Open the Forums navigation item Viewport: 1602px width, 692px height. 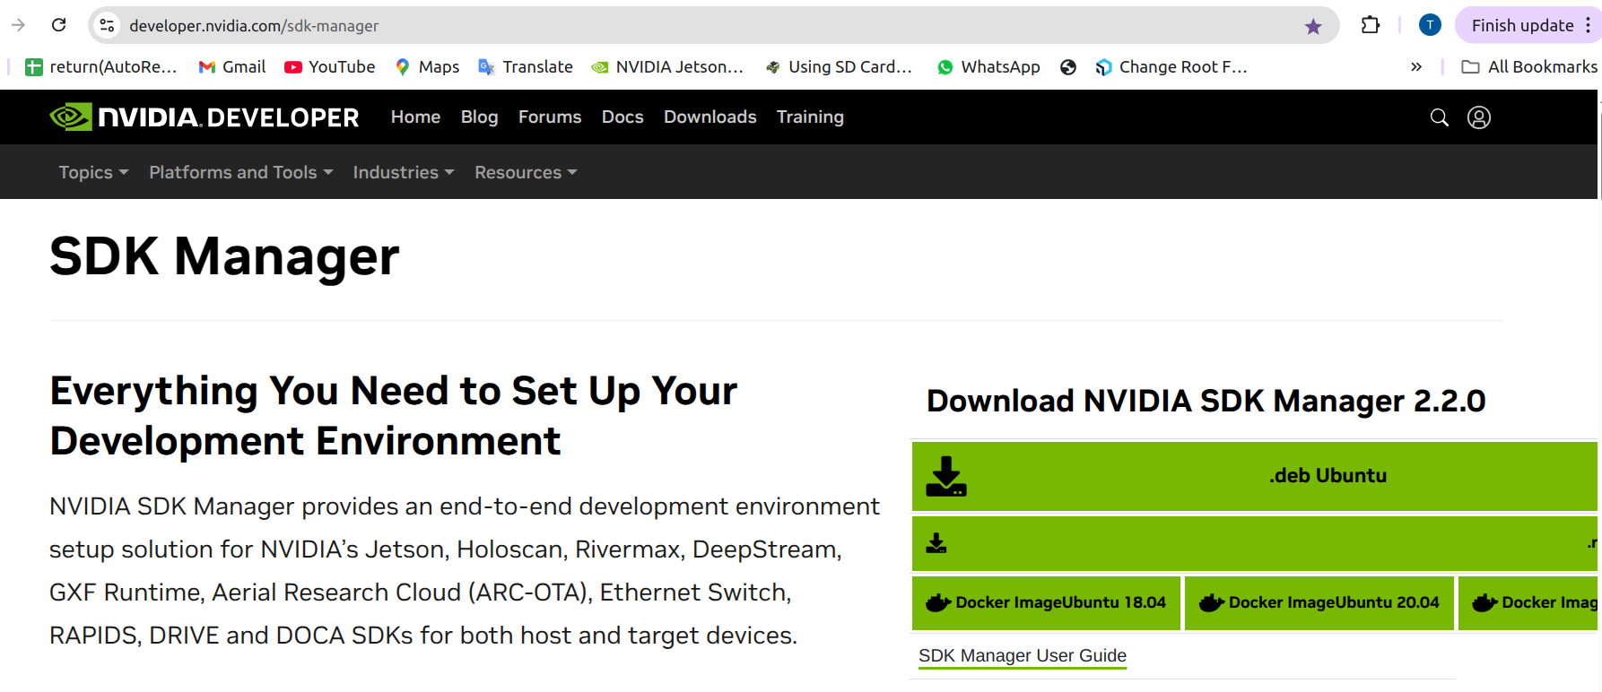pyautogui.click(x=549, y=117)
